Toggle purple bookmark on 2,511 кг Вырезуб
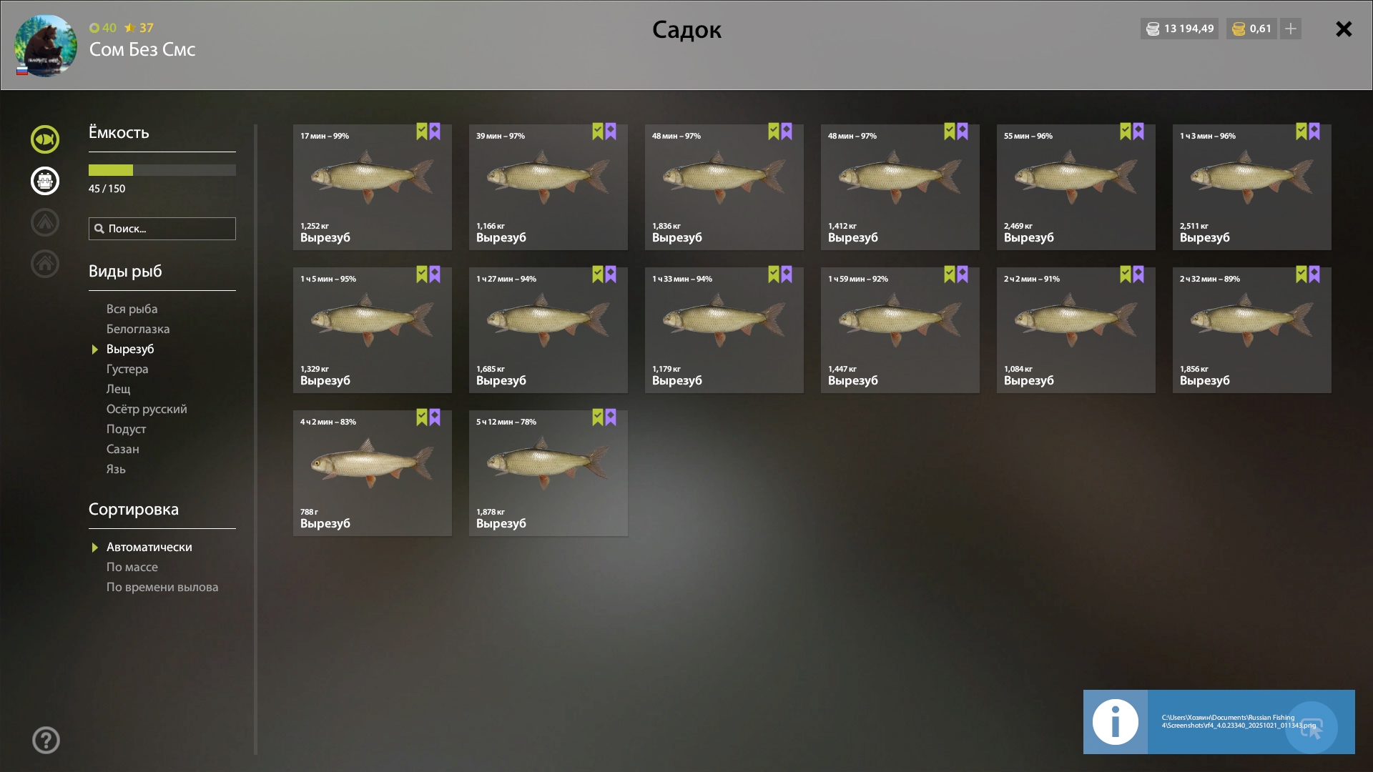 coord(1314,132)
